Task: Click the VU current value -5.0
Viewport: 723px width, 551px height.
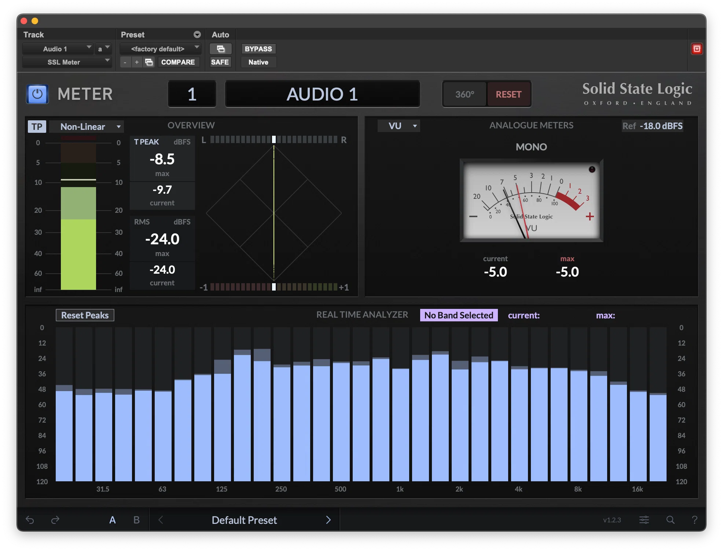Action: [x=495, y=272]
